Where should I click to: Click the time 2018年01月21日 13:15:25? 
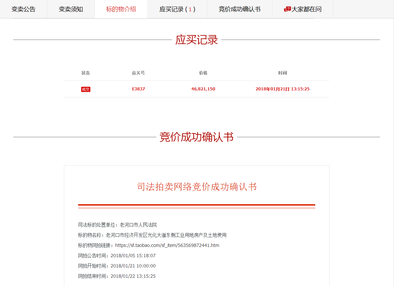tap(282, 89)
